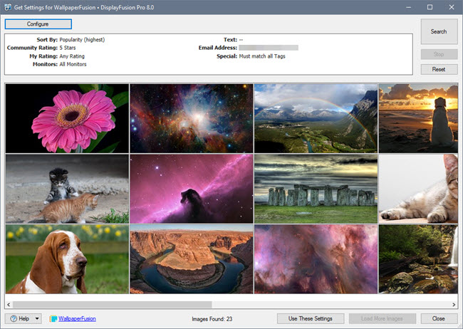This screenshot has width=463, height=329.
Task: Click the '5 Stars' community rating value
Action: point(68,48)
